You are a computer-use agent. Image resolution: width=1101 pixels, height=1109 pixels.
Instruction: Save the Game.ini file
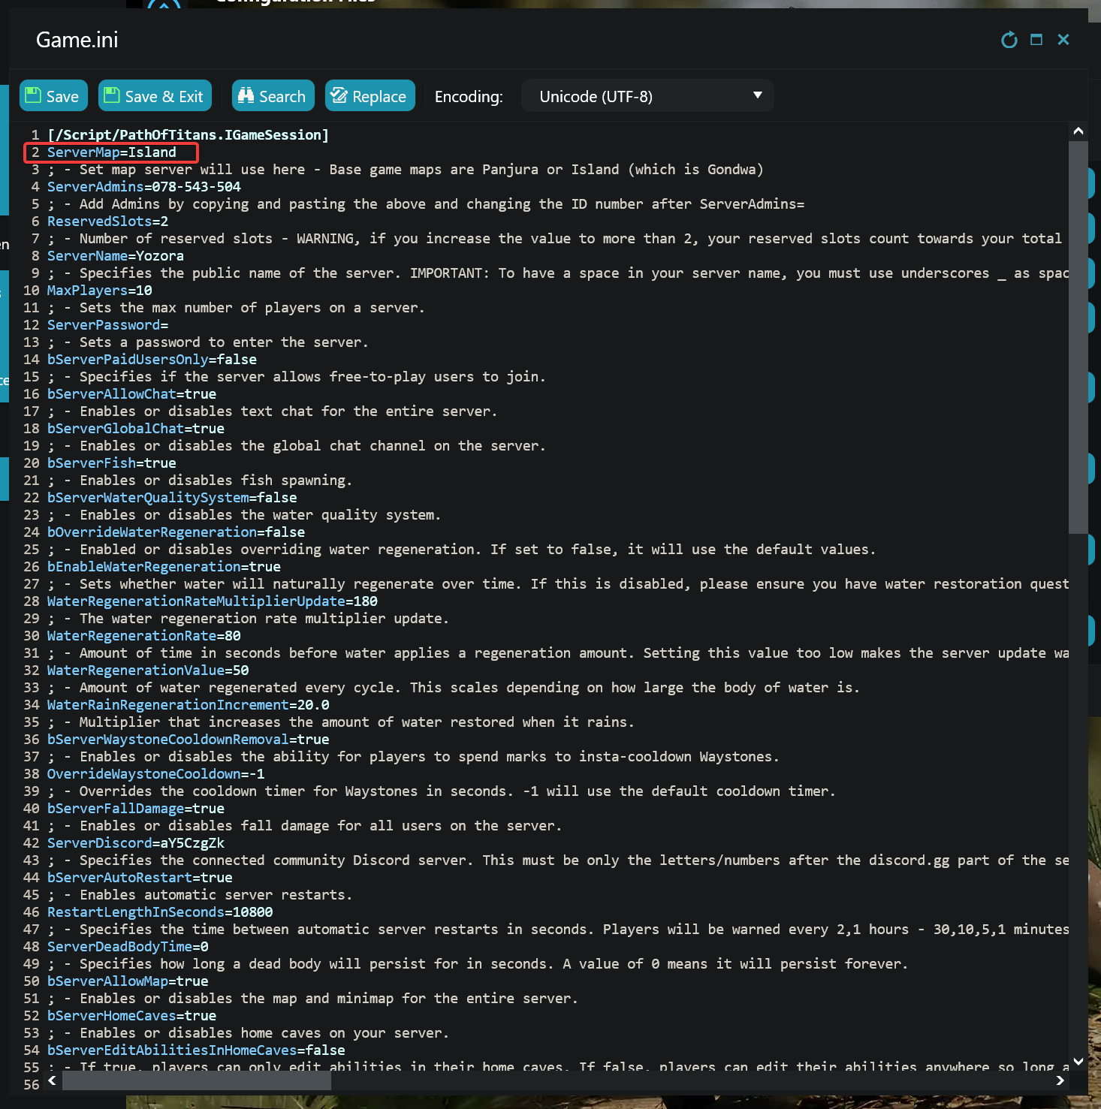(53, 96)
